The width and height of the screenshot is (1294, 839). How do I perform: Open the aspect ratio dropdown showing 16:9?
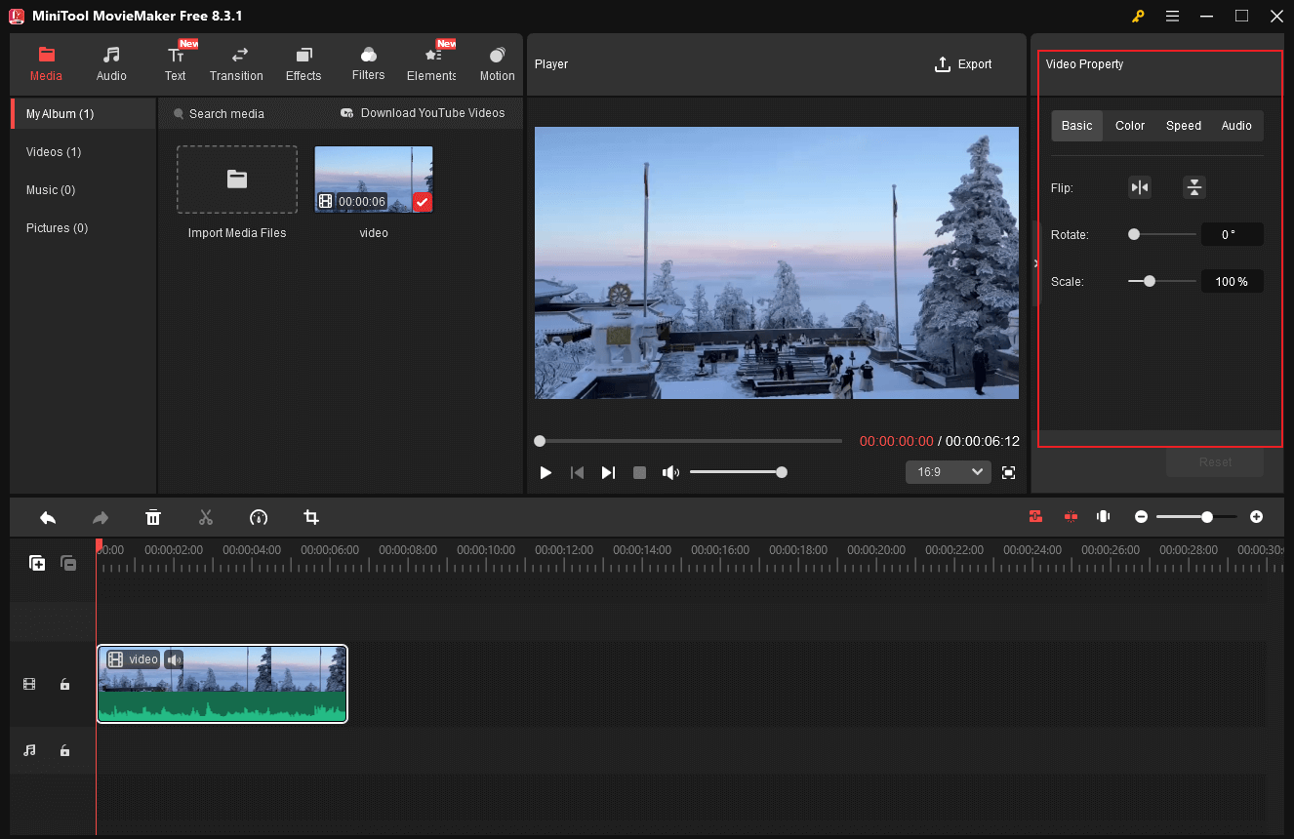pos(948,471)
